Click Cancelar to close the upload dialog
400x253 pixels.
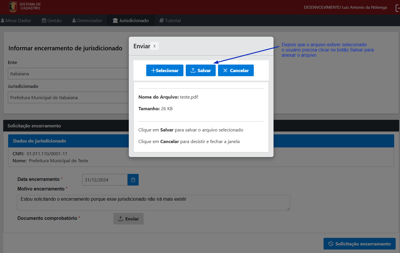pos(236,70)
